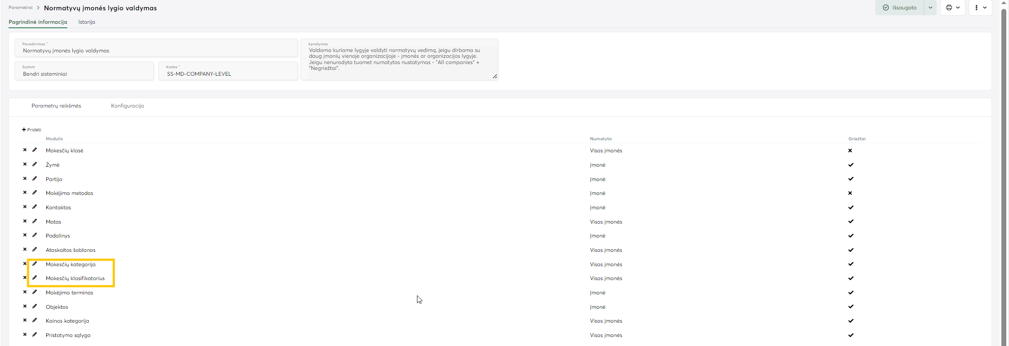Click the Pridėti add button
1009x346 pixels.
click(x=31, y=130)
